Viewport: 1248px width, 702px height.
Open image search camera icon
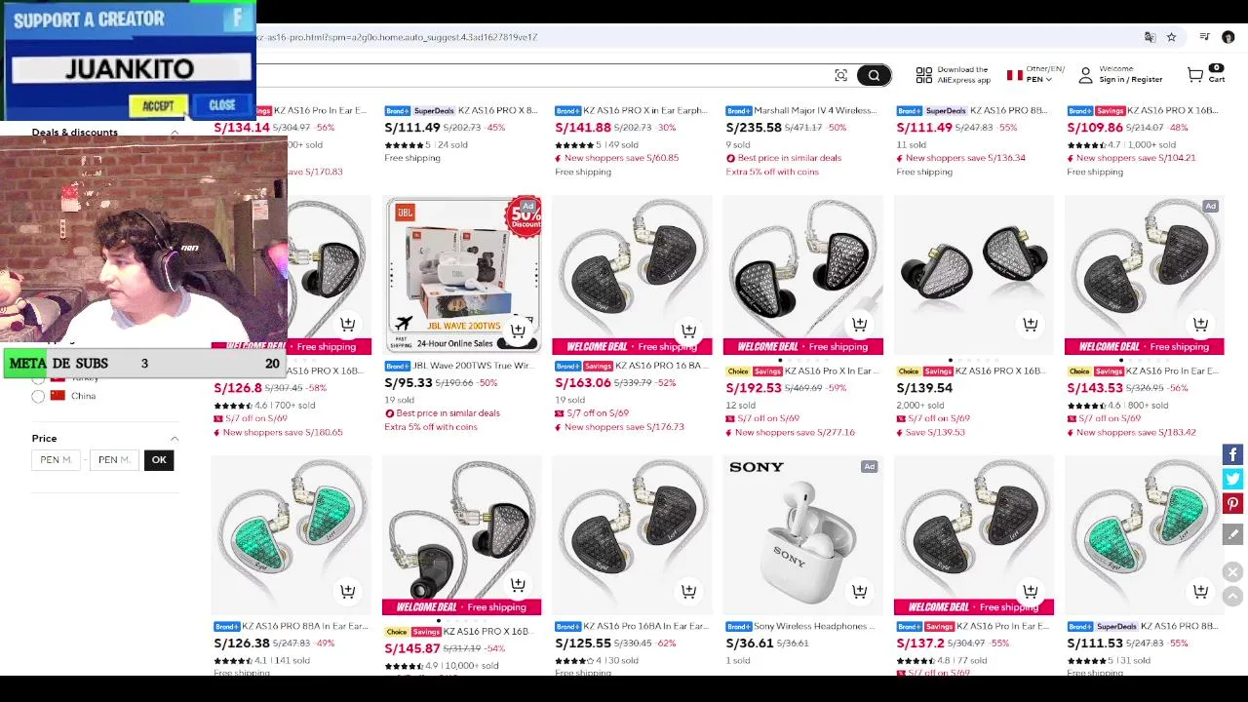[840, 75]
